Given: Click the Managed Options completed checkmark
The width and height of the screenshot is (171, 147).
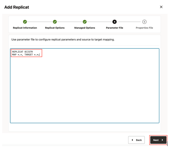Looking at the screenshot, I should click(85, 22).
